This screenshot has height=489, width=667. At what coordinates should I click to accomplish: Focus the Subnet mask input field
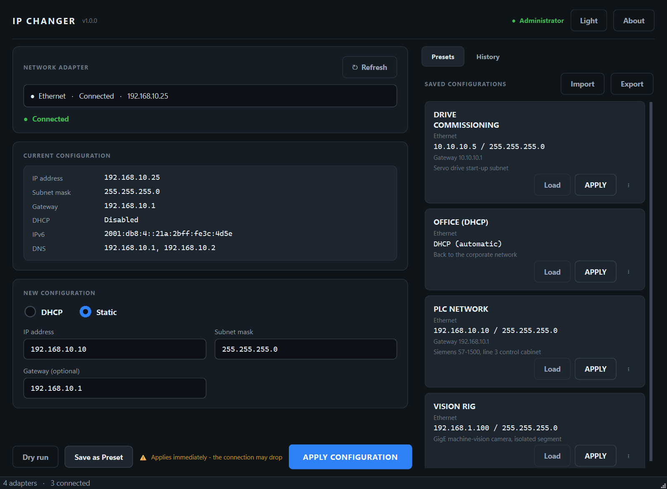click(x=306, y=349)
